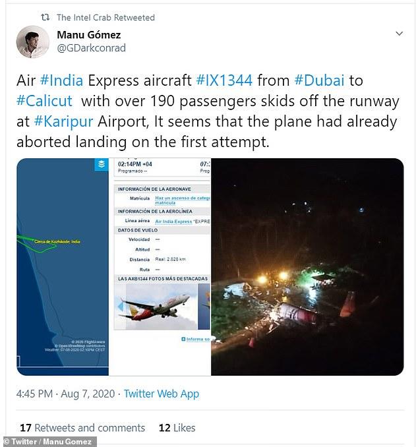This screenshot has width=418, height=447.
Task: Open the Manu Gómez display name
Action: pos(89,35)
